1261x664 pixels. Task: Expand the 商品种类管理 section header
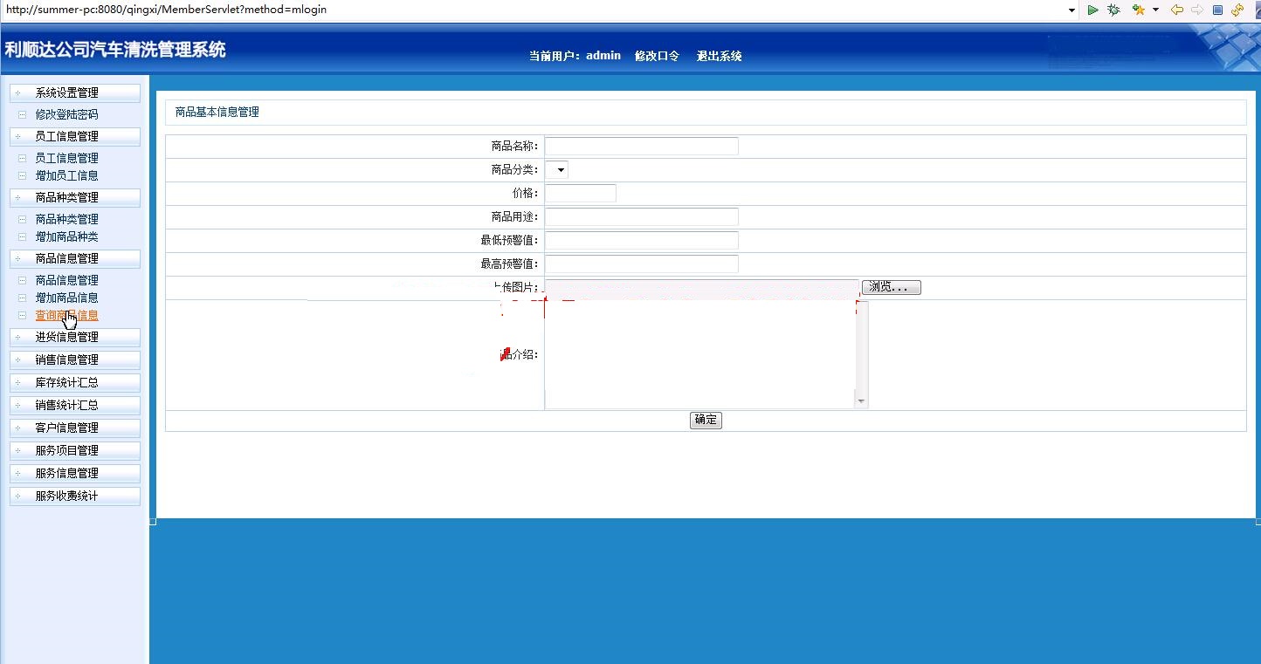[74, 197]
